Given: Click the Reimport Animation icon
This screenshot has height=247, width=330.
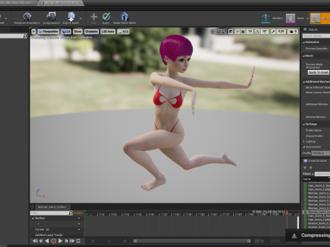Looking at the screenshot, I should pos(27,16).
